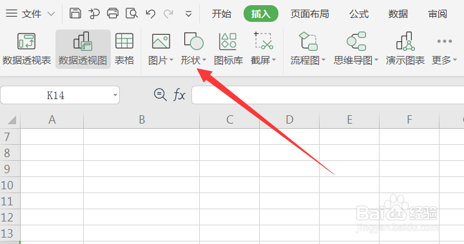This screenshot has height=244, width=464.
Task: Select column C header
Action: (229, 120)
